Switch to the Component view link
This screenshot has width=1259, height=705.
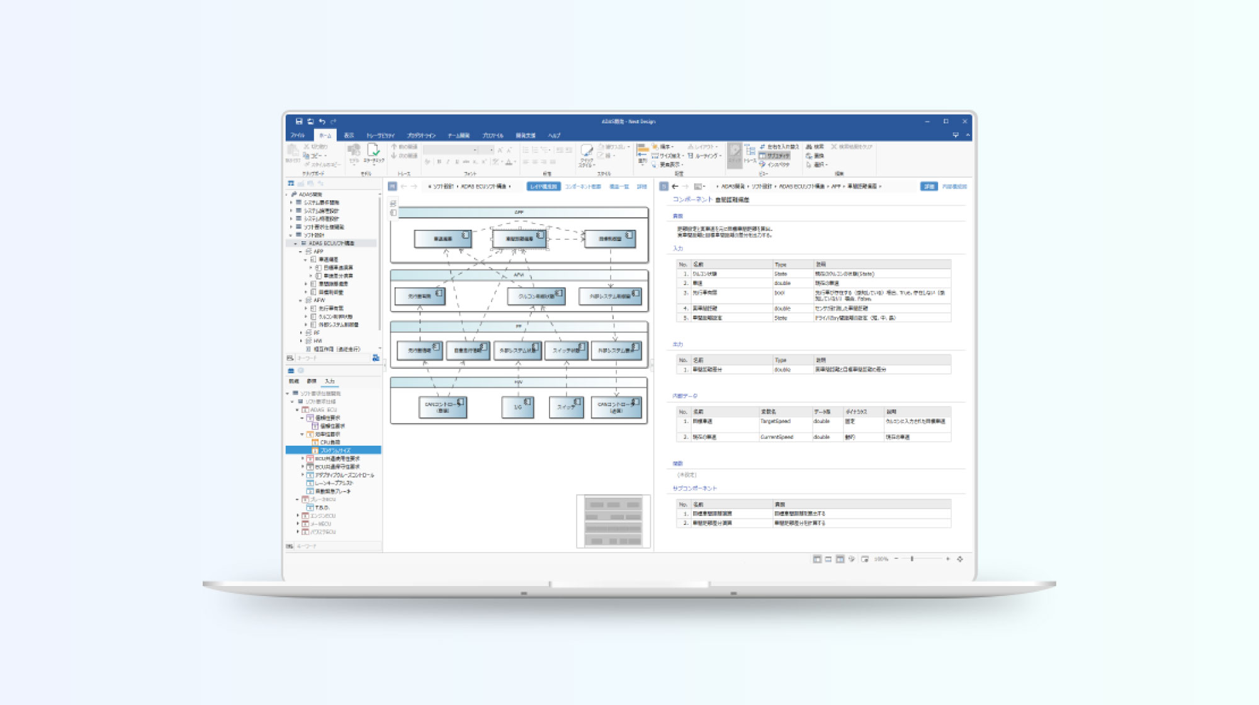pos(582,186)
